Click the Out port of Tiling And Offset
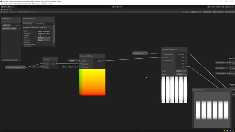Screen dimensions: 235x132 [x=104, y=61]
